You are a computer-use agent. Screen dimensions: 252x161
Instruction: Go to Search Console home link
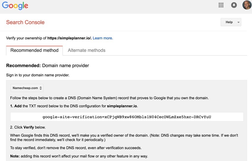(x=25, y=22)
